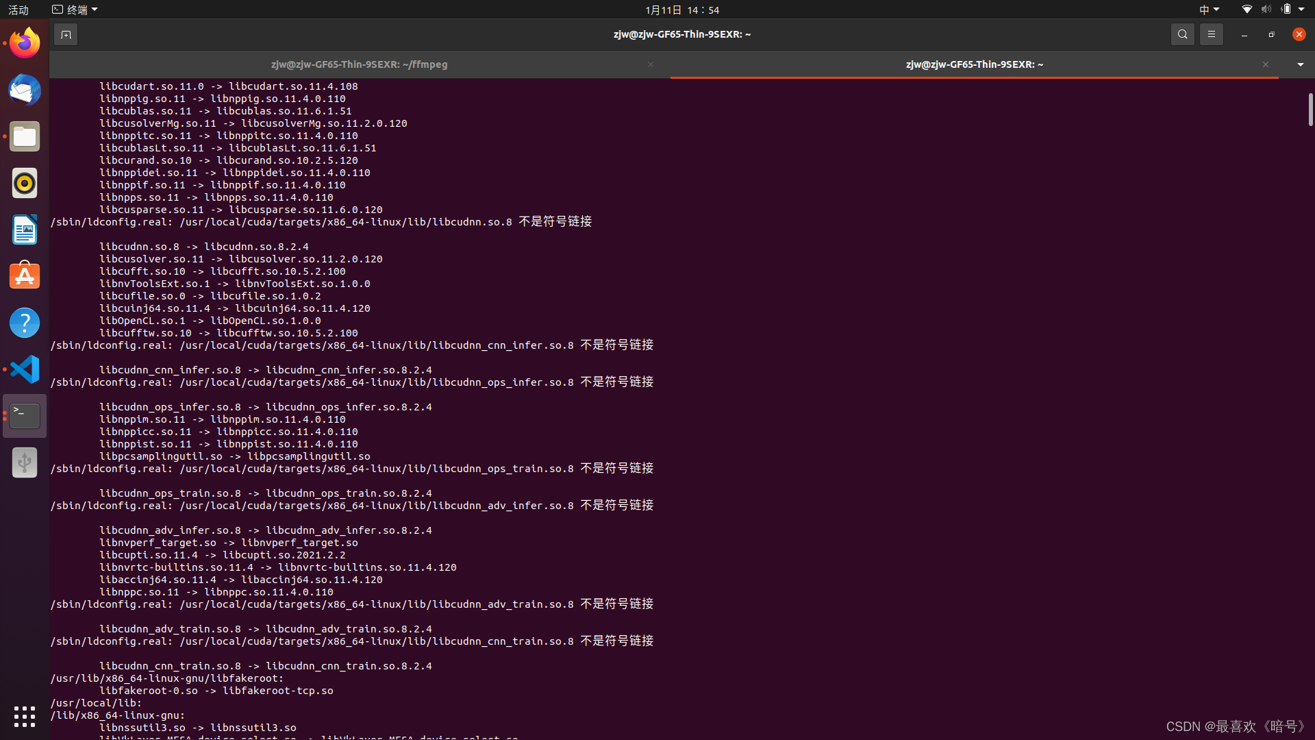Screen dimensions: 1315x740
Task: Close the ~/ffmpeg terminal tab
Action: tap(650, 64)
